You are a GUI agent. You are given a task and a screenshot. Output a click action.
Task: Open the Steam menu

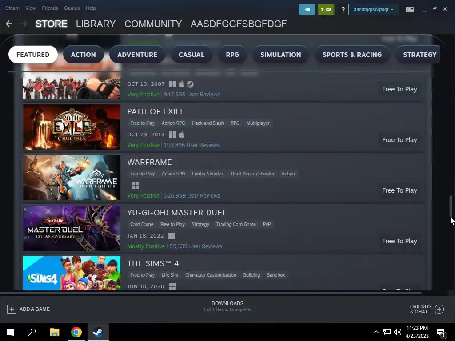[x=12, y=8]
